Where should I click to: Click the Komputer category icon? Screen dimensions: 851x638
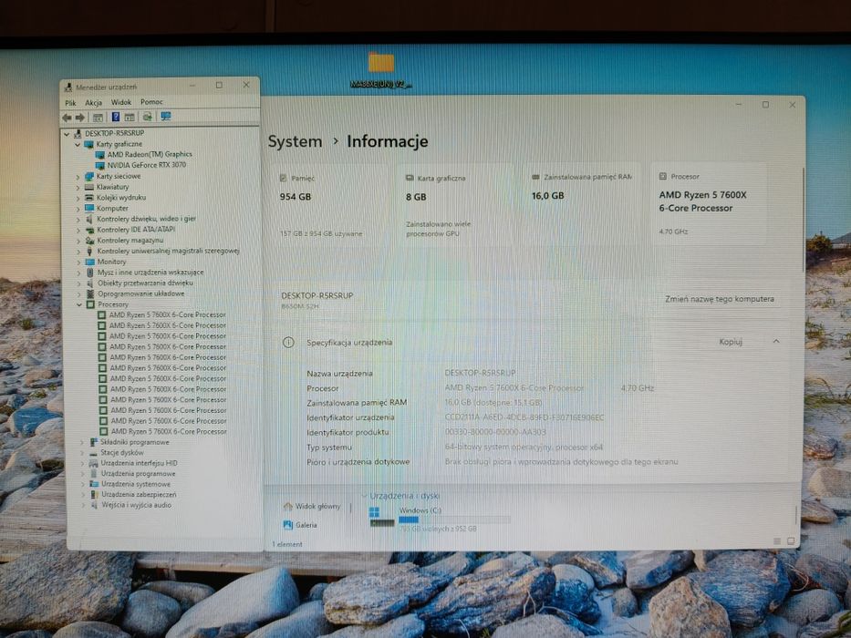tap(89, 209)
